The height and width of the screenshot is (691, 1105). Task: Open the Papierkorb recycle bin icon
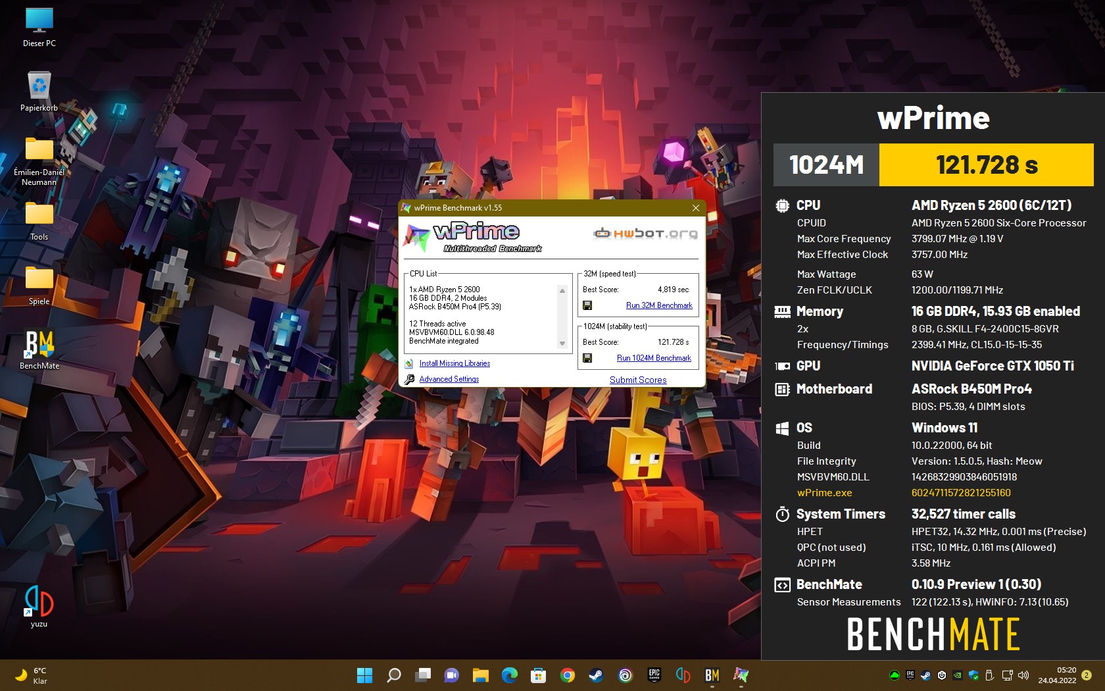click(39, 91)
